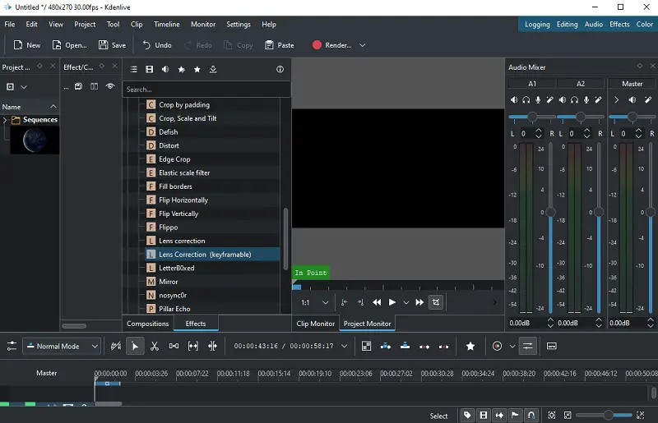Open timecode format dropdown

pos(344,347)
